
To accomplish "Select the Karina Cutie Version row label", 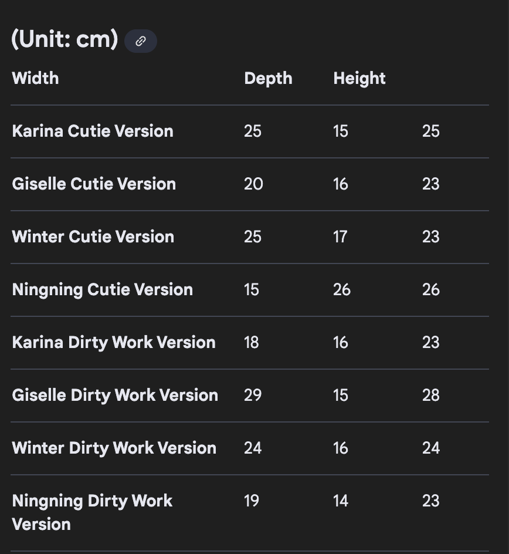I will [93, 131].
